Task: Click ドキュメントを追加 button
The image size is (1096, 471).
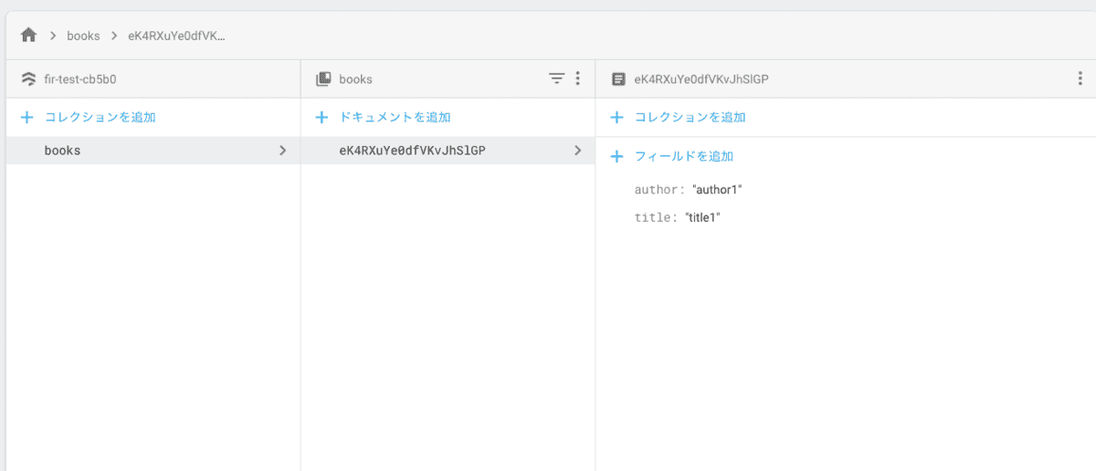Action: click(x=395, y=118)
